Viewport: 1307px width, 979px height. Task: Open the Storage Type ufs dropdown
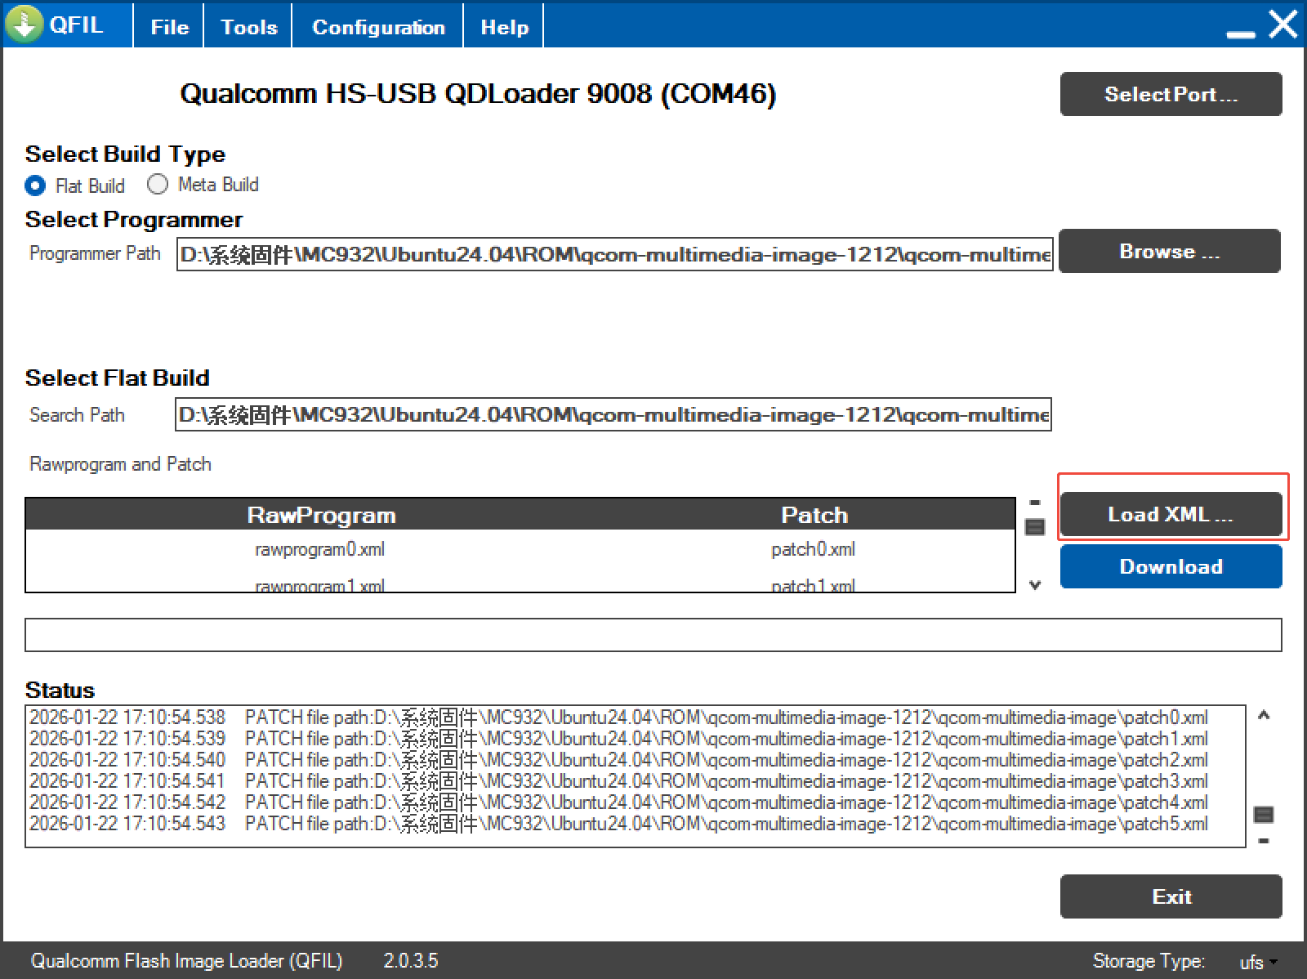[1258, 962]
